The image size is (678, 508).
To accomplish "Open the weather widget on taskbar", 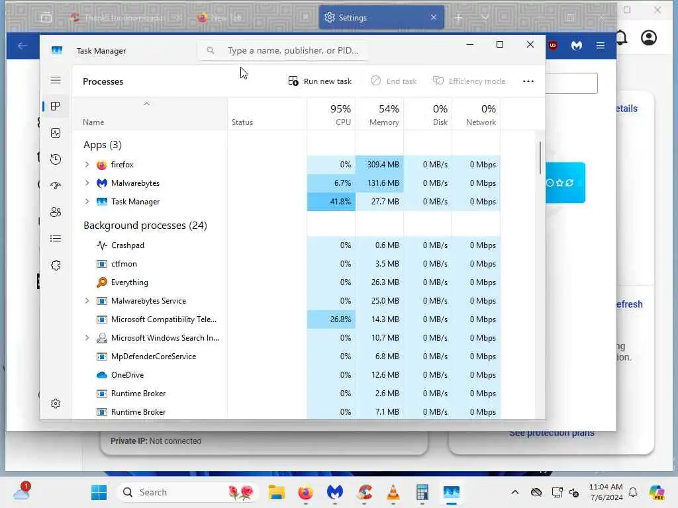I will (x=21, y=491).
